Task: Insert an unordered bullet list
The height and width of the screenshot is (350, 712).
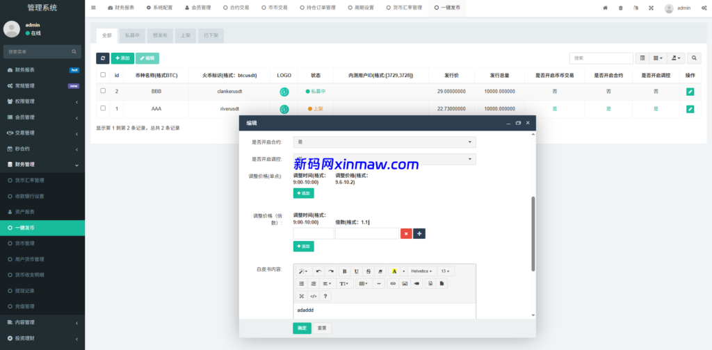Action: click(x=302, y=284)
